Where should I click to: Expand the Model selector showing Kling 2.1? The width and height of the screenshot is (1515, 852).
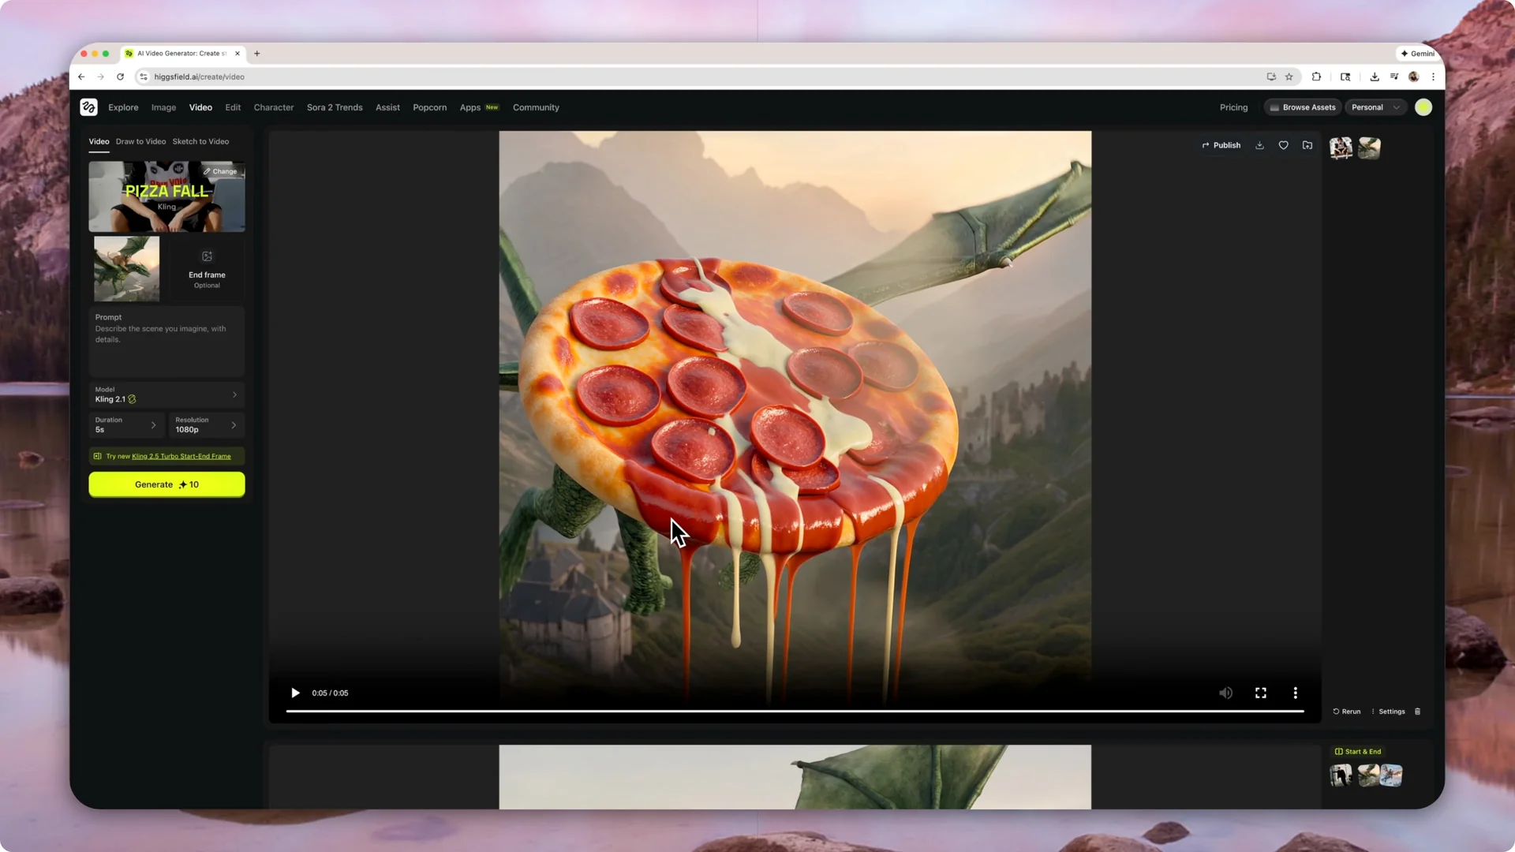coord(166,394)
